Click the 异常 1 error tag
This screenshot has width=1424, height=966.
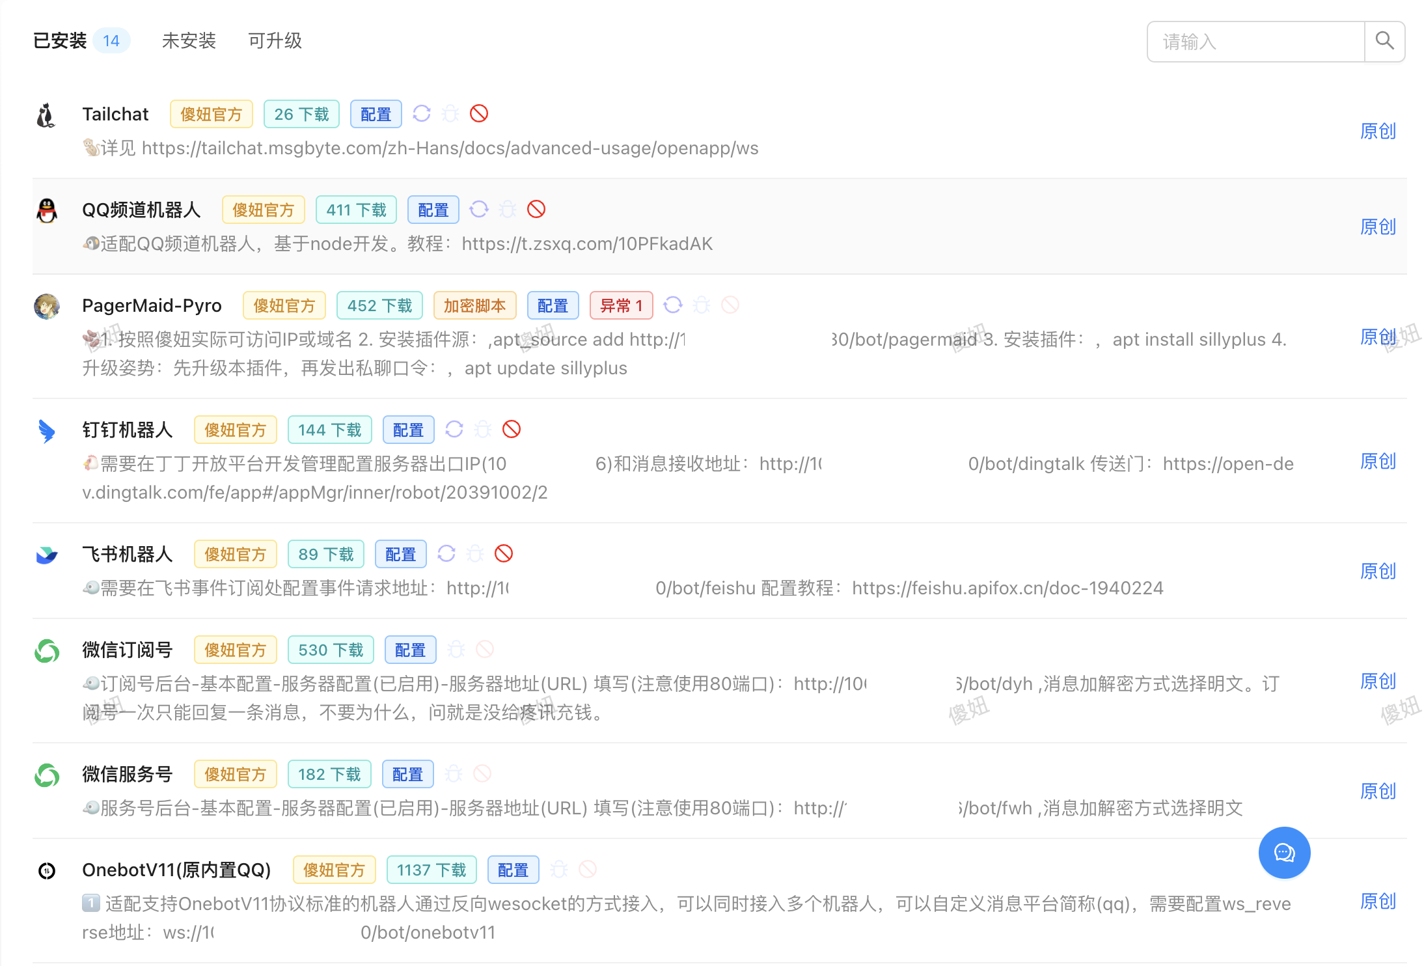point(621,306)
